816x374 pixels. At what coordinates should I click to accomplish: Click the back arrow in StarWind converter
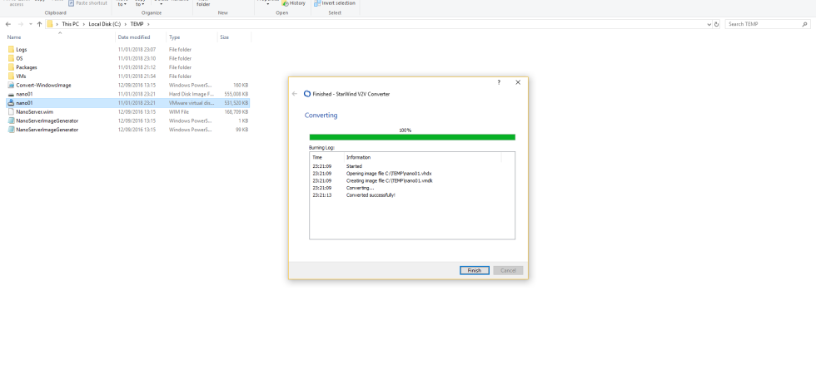(295, 94)
